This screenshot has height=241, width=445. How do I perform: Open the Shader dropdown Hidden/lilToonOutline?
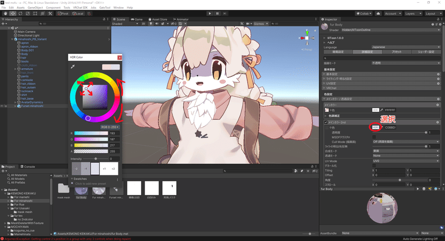pos(390,30)
